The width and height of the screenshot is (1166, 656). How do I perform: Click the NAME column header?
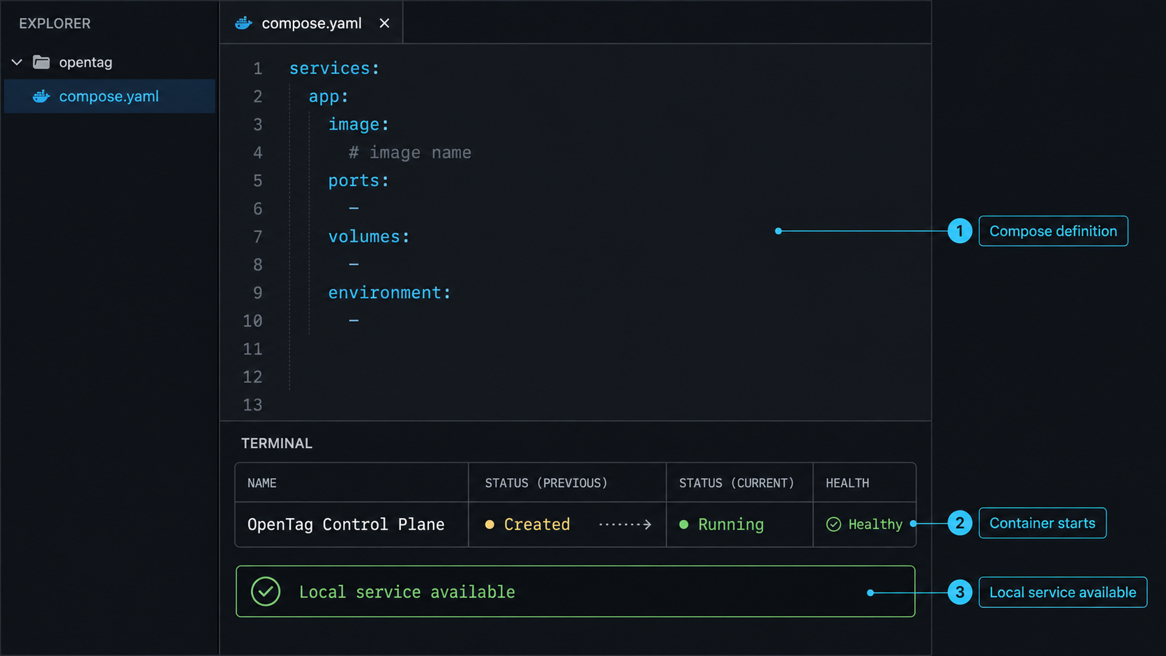click(x=262, y=483)
